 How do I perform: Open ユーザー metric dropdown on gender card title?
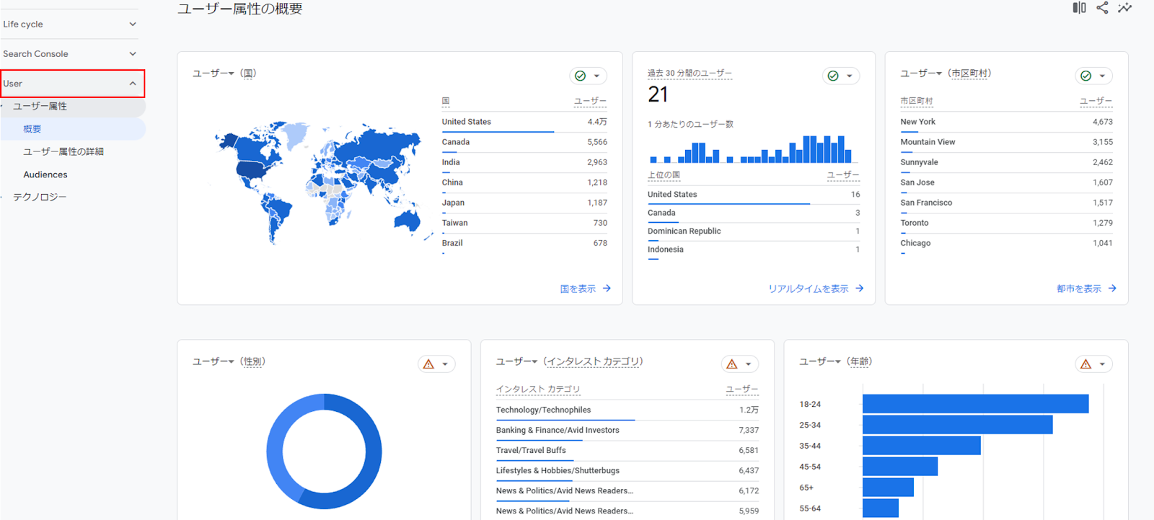(213, 362)
